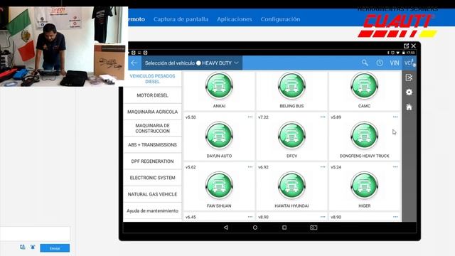This screenshot has height=256, width=455.
Task: Open more options for DAYUN AUTO v5.50
Action: pyautogui.click(x=250, y=117)
